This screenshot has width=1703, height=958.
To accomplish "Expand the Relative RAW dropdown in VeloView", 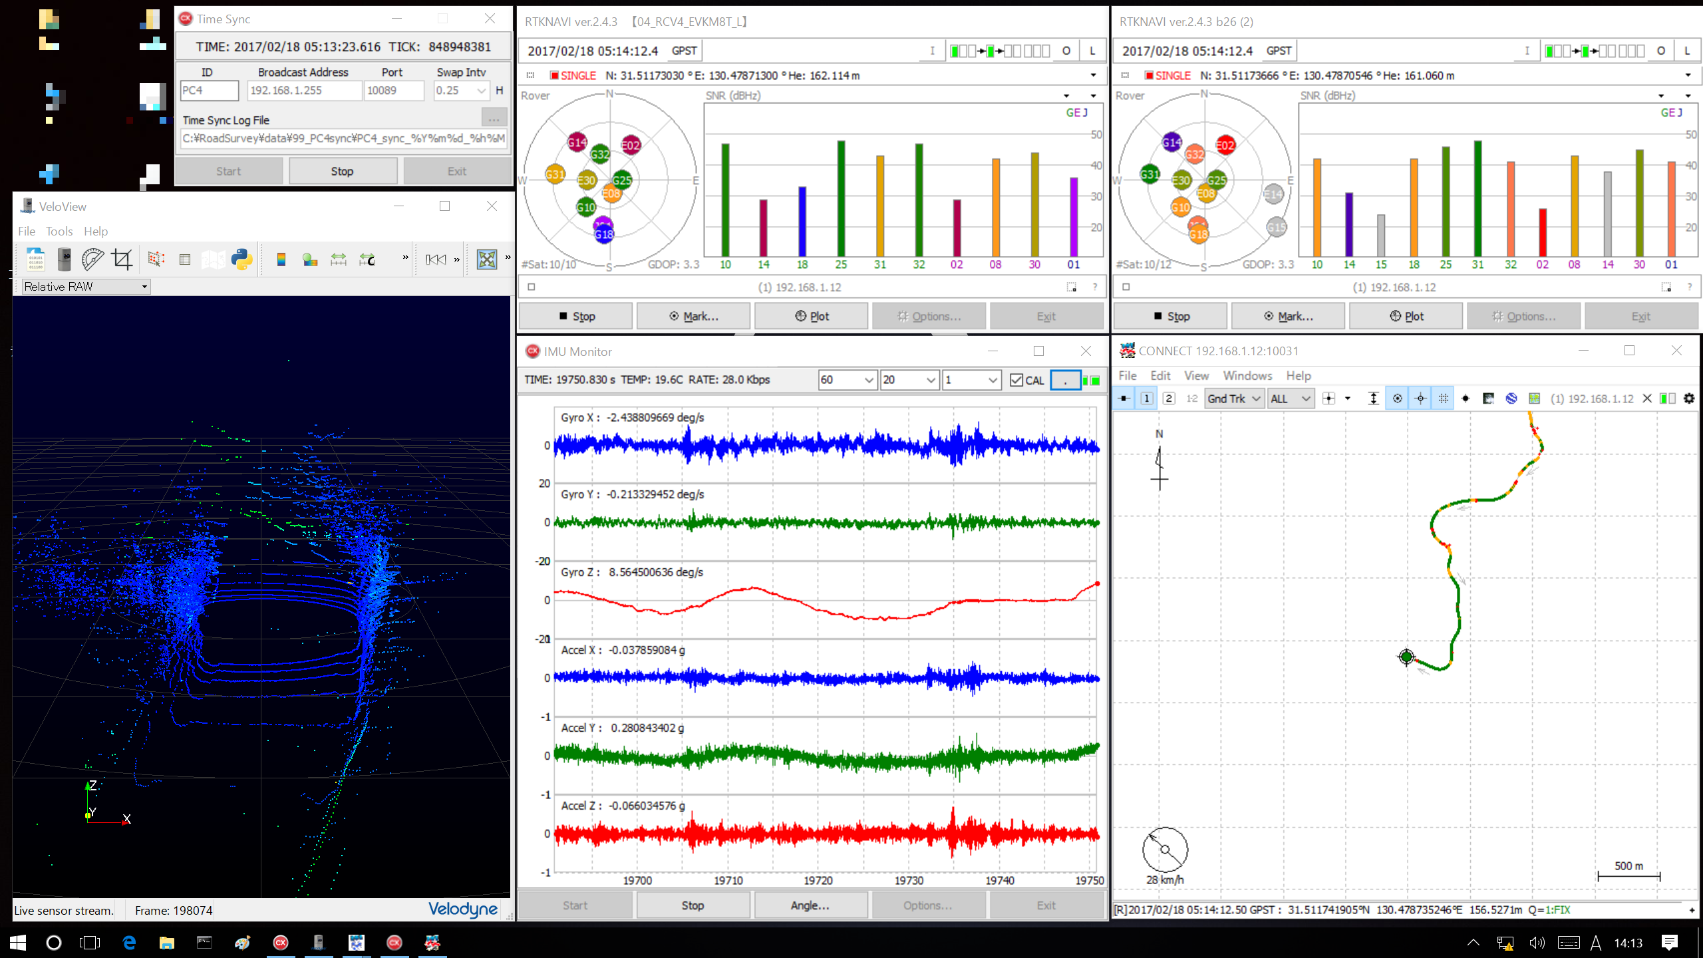I will pyautogui.click(x=86, y=287).
